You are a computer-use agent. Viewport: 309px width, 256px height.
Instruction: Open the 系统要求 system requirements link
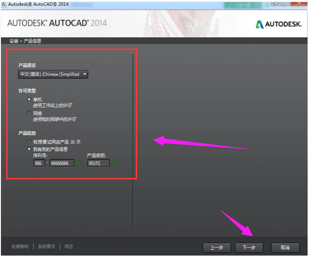(47, 246)
